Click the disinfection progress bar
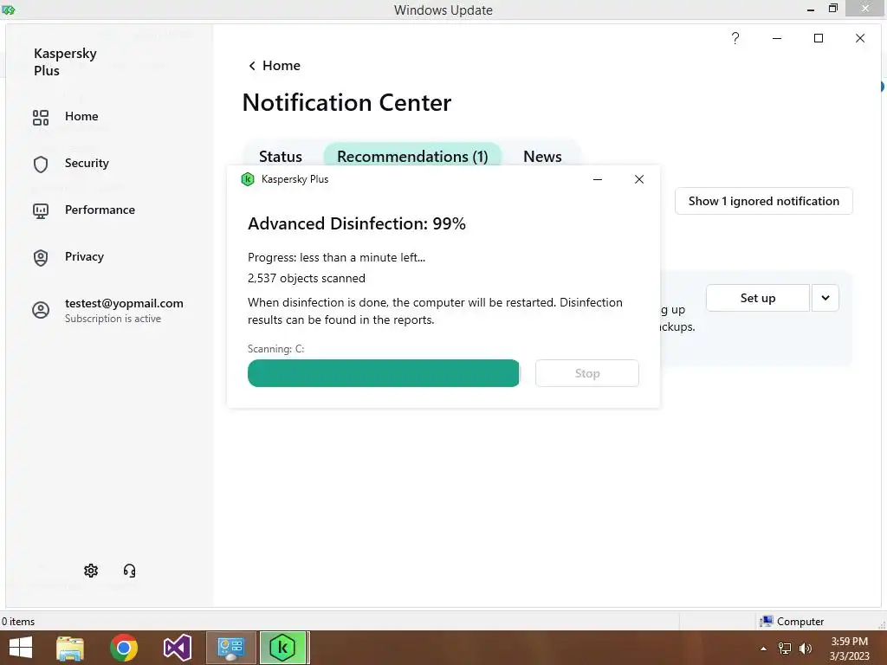Image resolution: width=887 pixels, height=665 pixels. tap(384, 373)
